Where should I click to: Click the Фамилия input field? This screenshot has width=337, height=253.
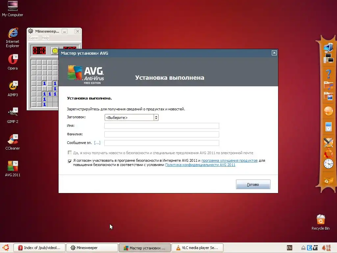point(162,134)
